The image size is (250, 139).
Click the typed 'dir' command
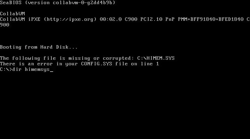click(x=17, y=69)
